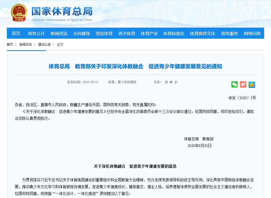Click the yellow star favorite icon

(252, 85)
